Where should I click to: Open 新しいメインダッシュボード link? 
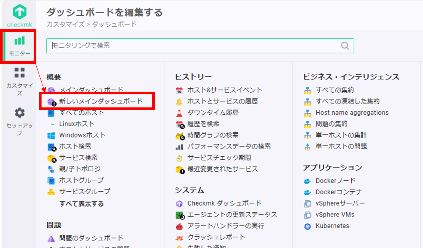point(101,101)
